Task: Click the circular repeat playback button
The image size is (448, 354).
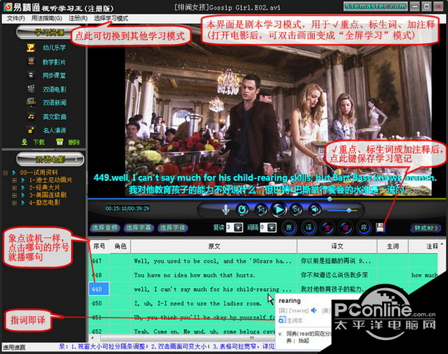Action: pyautogui.click(x=243, y=210)
